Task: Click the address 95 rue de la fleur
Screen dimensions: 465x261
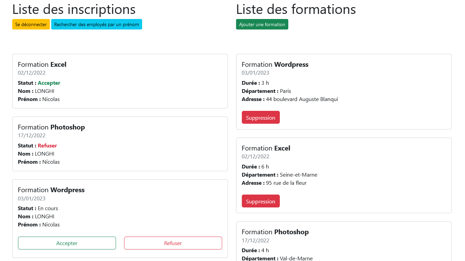Action: click(286, 183)
